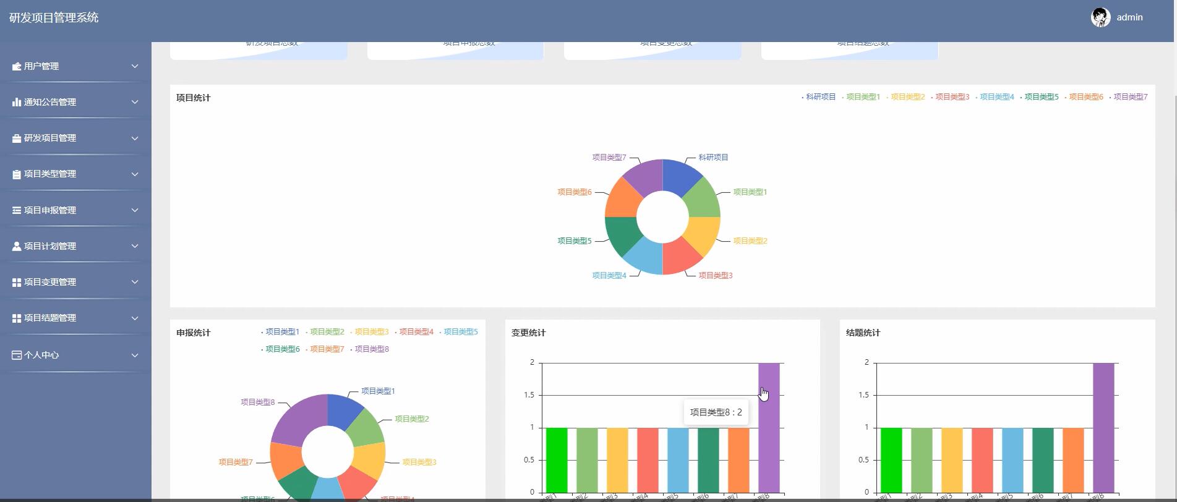Image resolution: width=1177 pixels, height=502 pixels.
Task: Expand the 用户管理 menu chevron
Action: pos(135,66)
